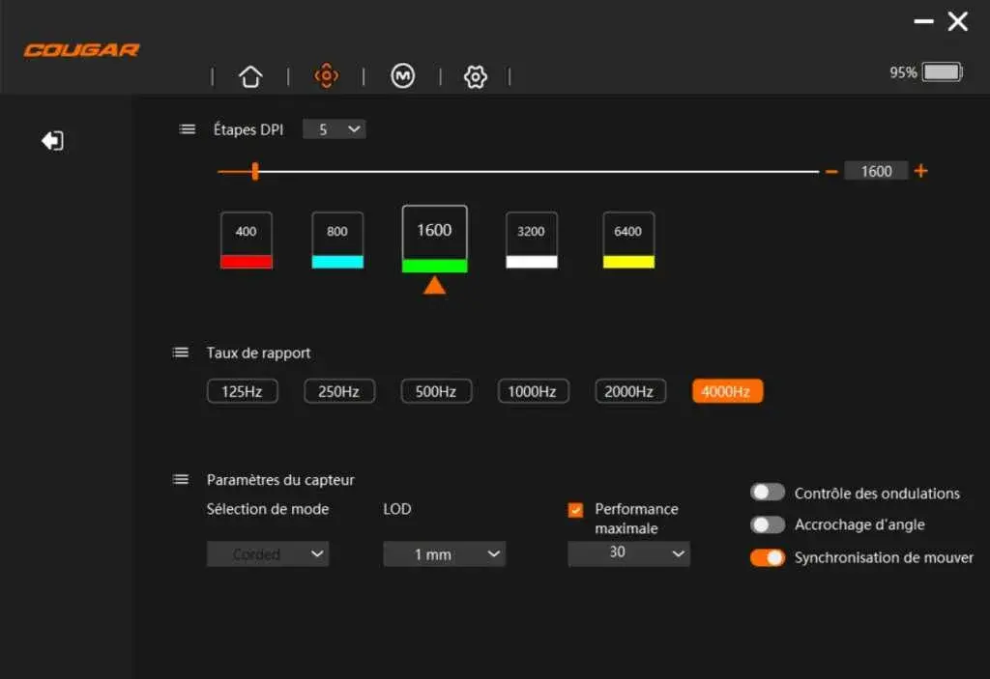Click the list icon next to Étapes DPI

click(x=186, y=128)
